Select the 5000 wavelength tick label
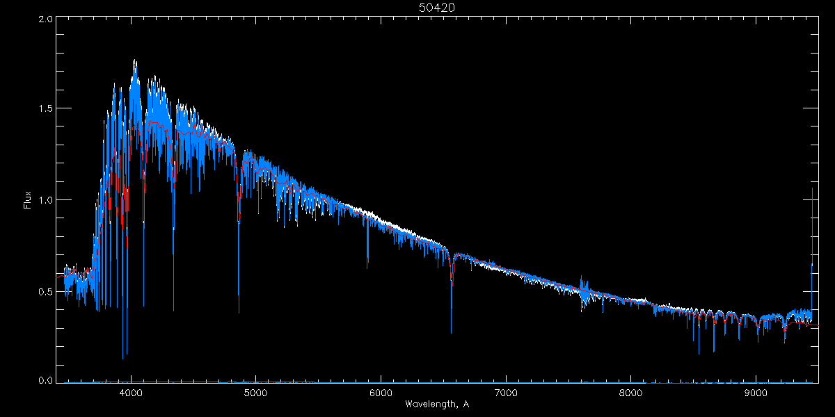835x417 pixels. point(255,392)
